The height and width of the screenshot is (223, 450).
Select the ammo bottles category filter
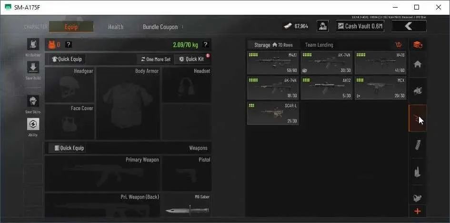tap(418, 172)
